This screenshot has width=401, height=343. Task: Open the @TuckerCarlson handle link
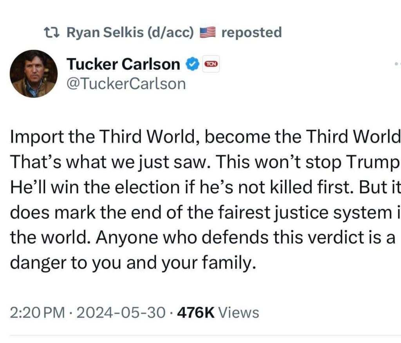[126, 83]
